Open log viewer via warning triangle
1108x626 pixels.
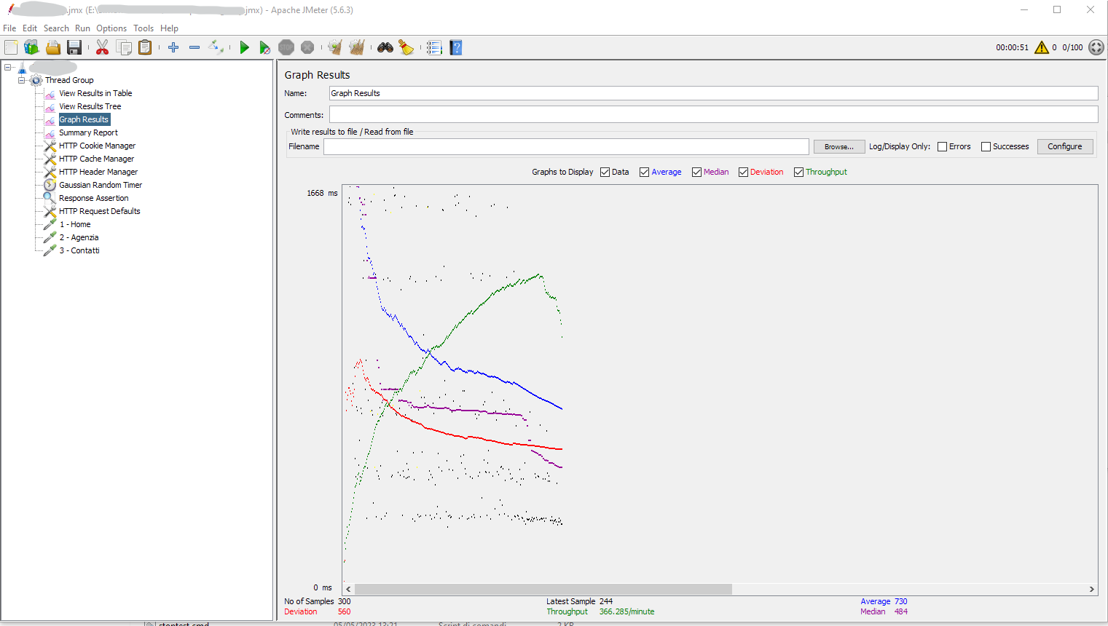click(1042, 47)
